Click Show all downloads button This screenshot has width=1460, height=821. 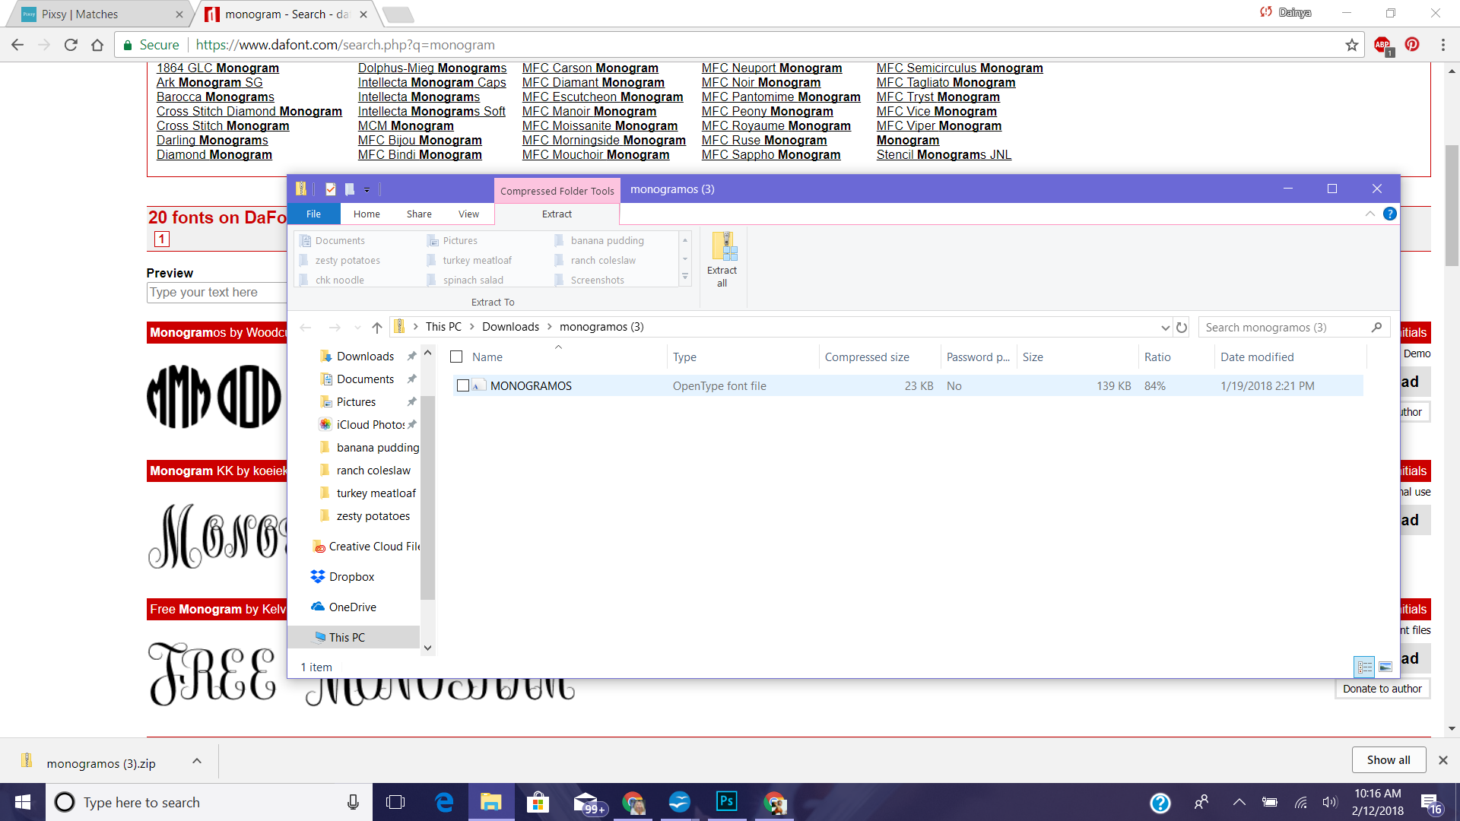click(x=1388, y=759)
